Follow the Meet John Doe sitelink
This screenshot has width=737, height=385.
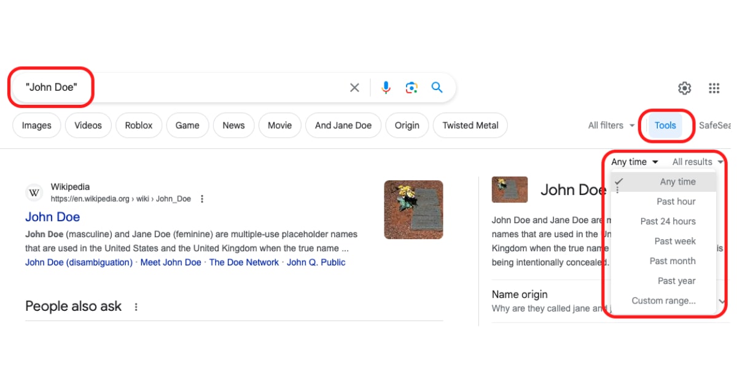click(x=171, y=262)
